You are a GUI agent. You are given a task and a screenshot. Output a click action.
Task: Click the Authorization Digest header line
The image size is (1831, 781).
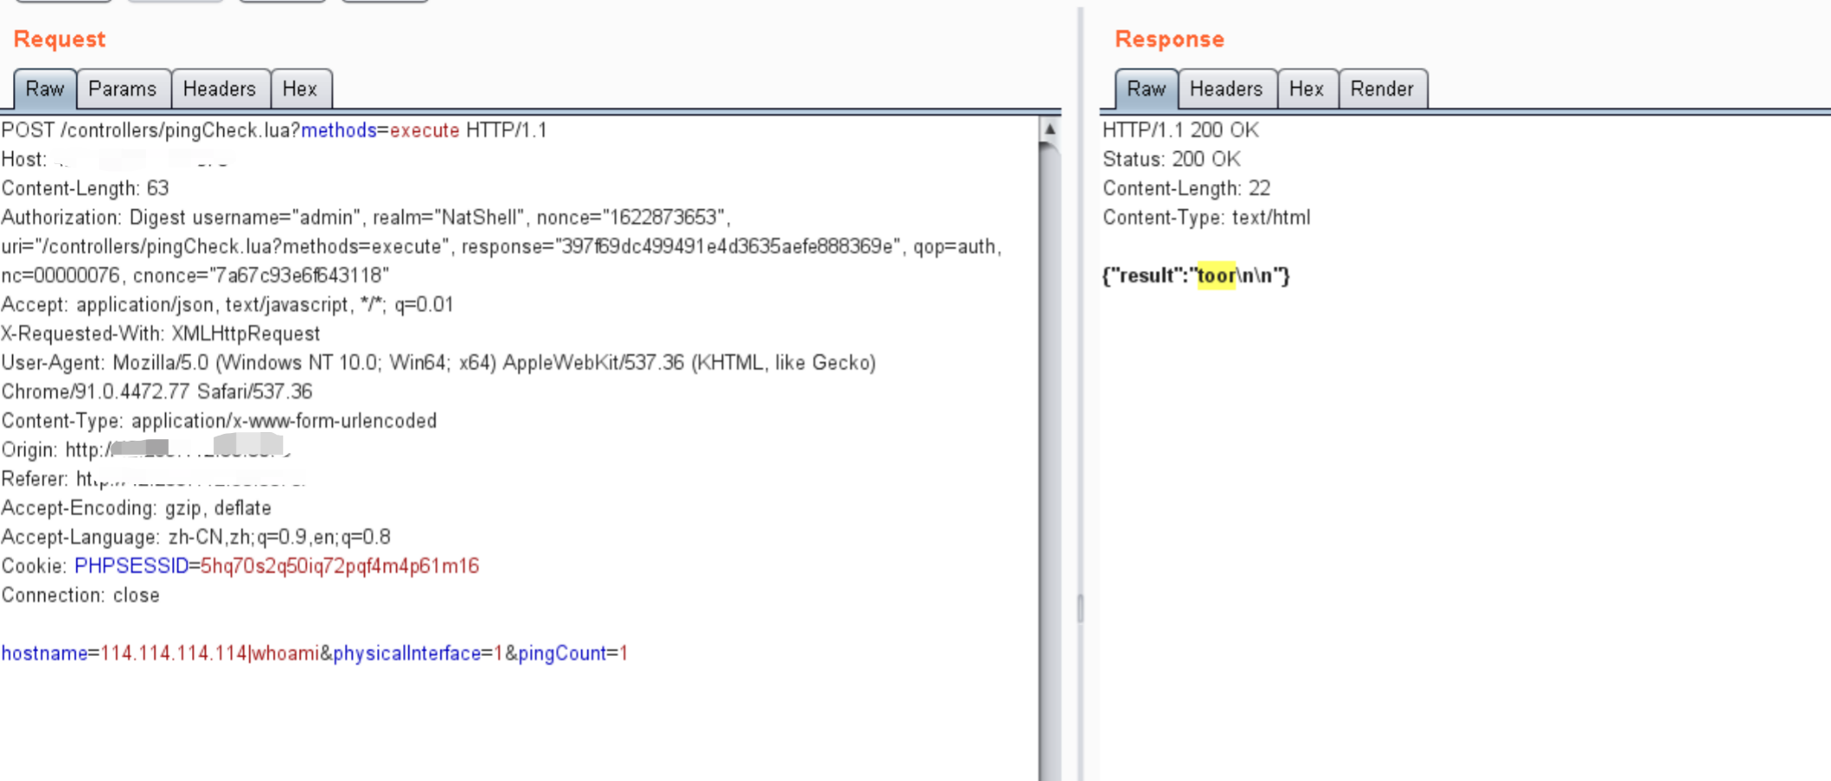pyautogui.click(x=366, y=218)
